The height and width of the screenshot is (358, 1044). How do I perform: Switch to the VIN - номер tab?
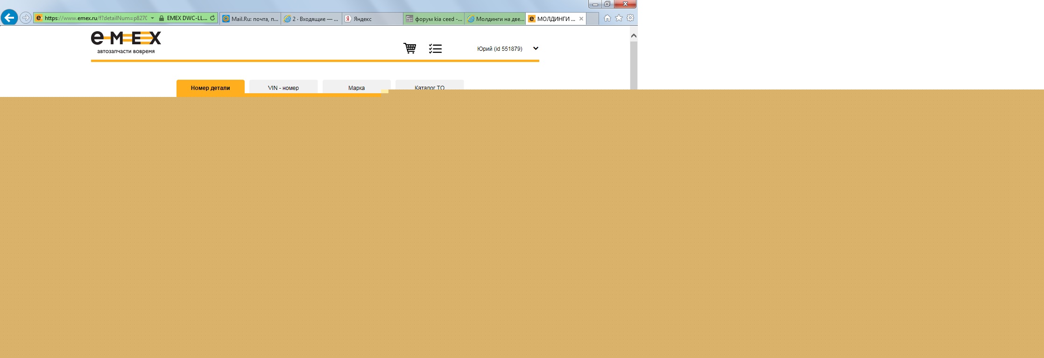[x=283, y=88]
